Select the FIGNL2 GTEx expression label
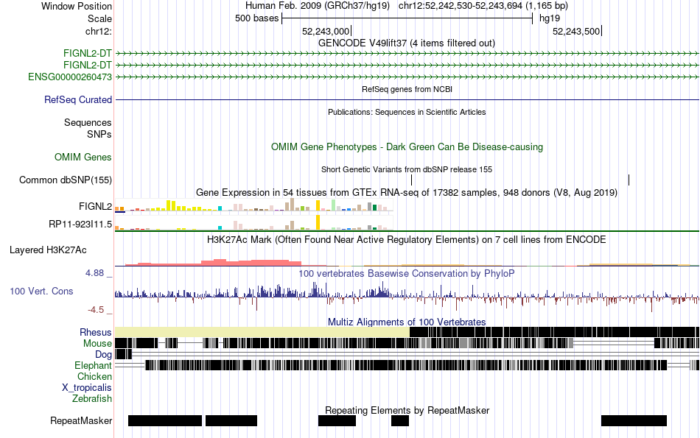 coord(96,206)
